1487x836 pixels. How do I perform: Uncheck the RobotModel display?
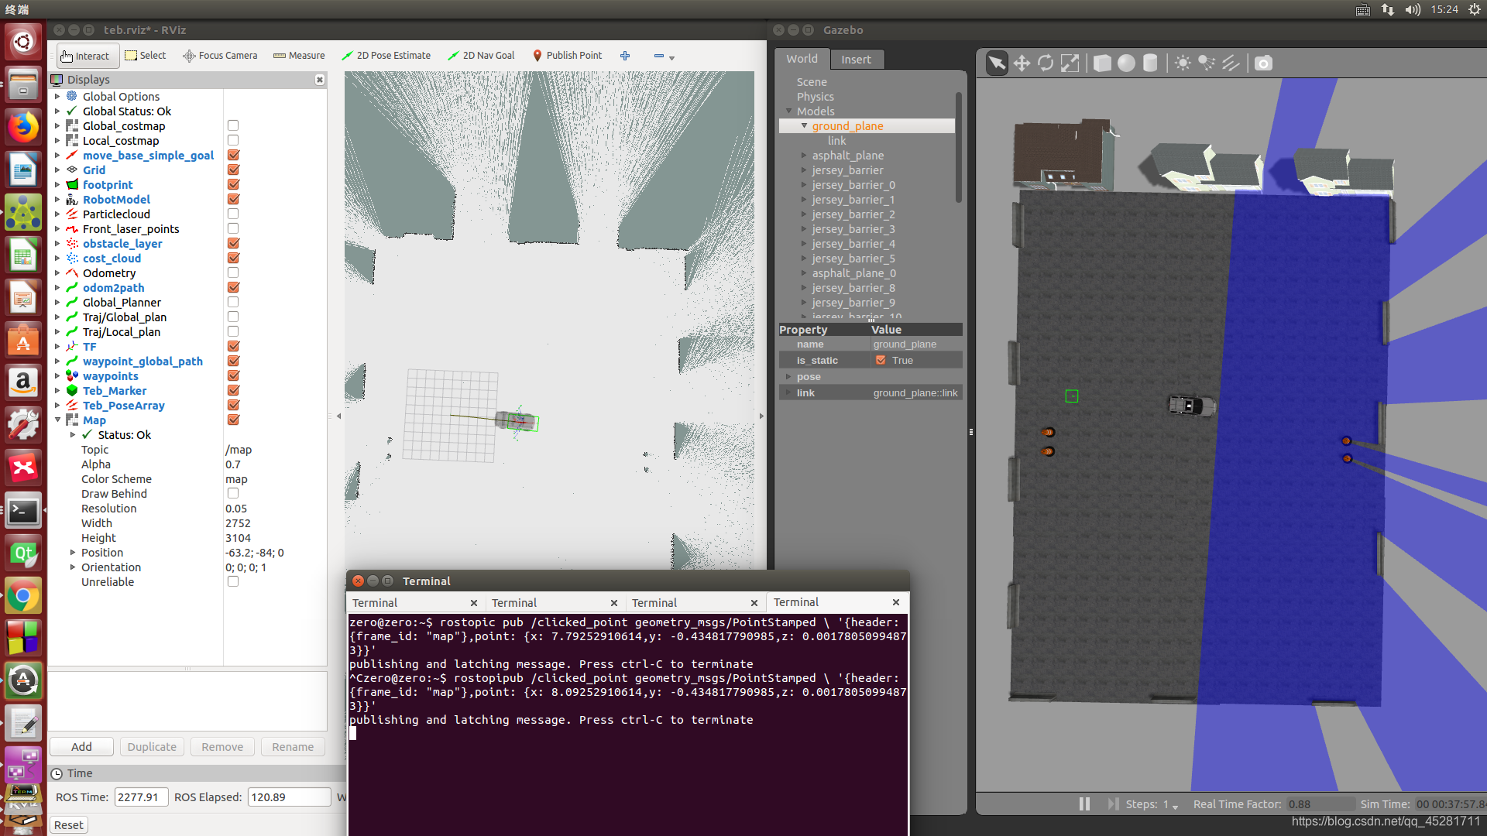pyautogui.click(x=233, y=199)
